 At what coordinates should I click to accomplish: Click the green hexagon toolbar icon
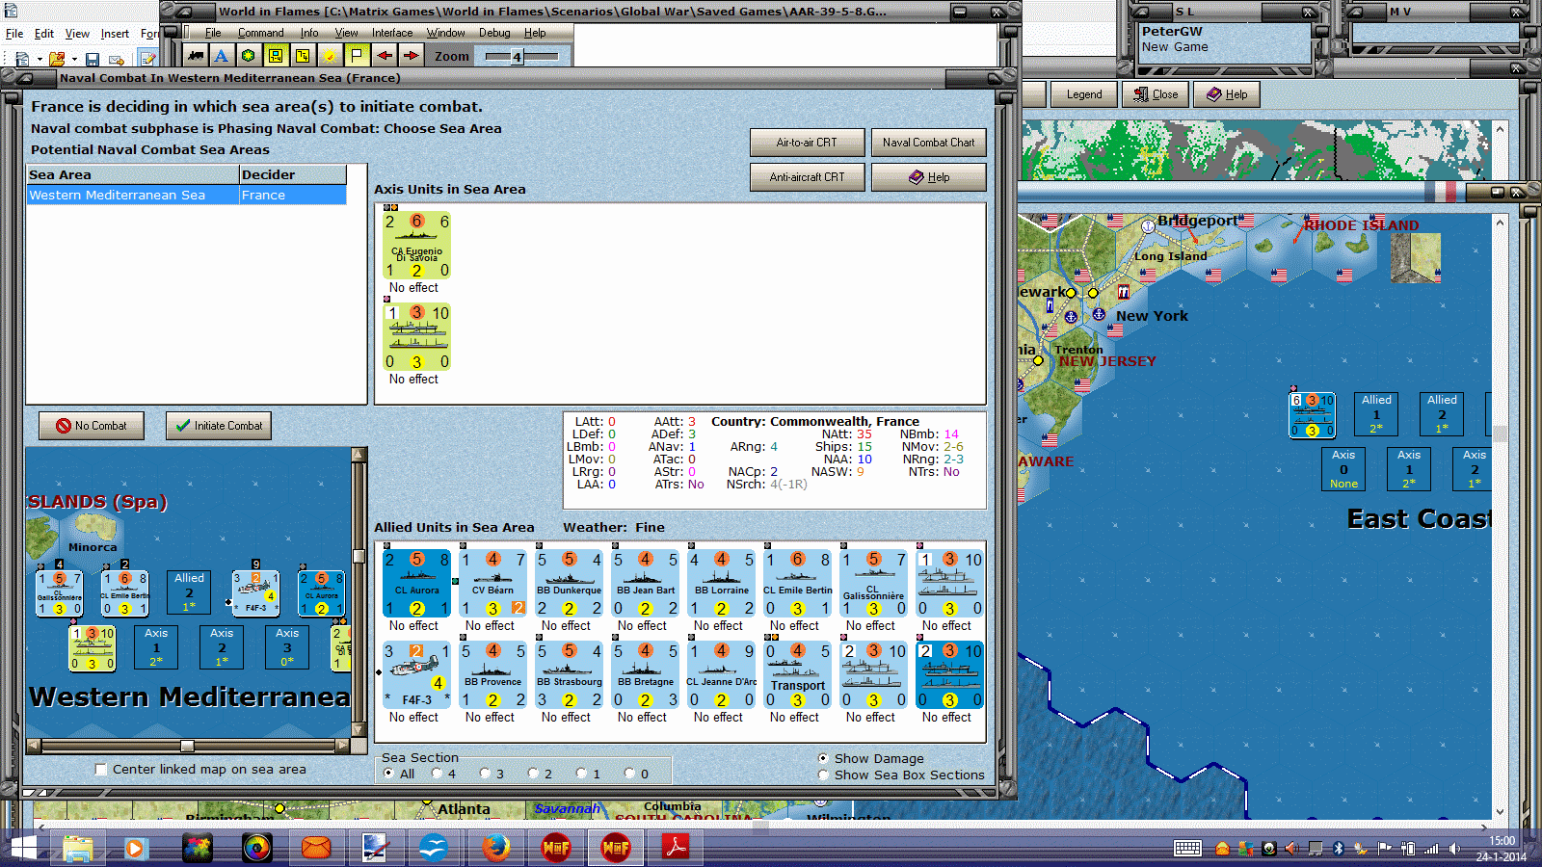tap(249, 56)
